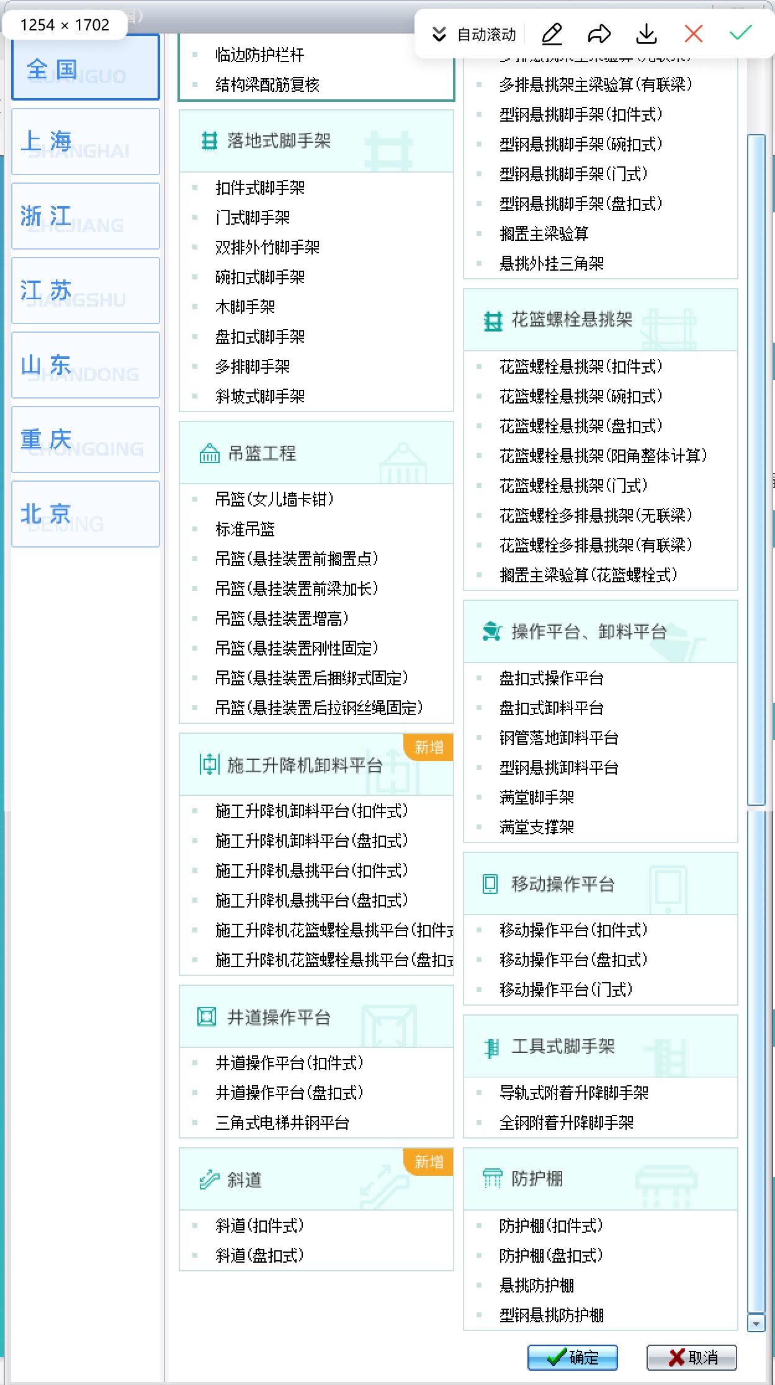Select 导轨式附着升降脚手架 item
Screen dimensions: 775x1385
click(x=574, y=1093)
